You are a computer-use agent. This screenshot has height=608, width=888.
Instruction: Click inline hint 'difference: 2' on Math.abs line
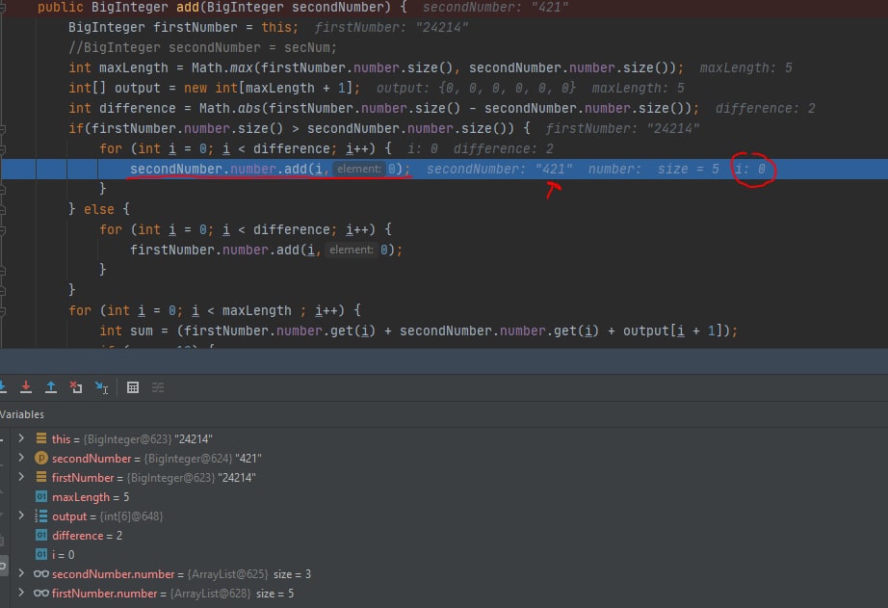(765, 108)
